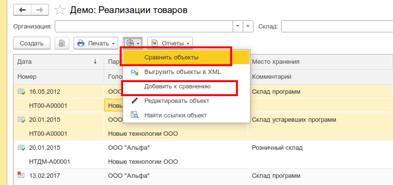Click ООО "Альфа" in the 13.02.2017 row
393x185 pixels.
pyautogui.click(x=129, y=176)
